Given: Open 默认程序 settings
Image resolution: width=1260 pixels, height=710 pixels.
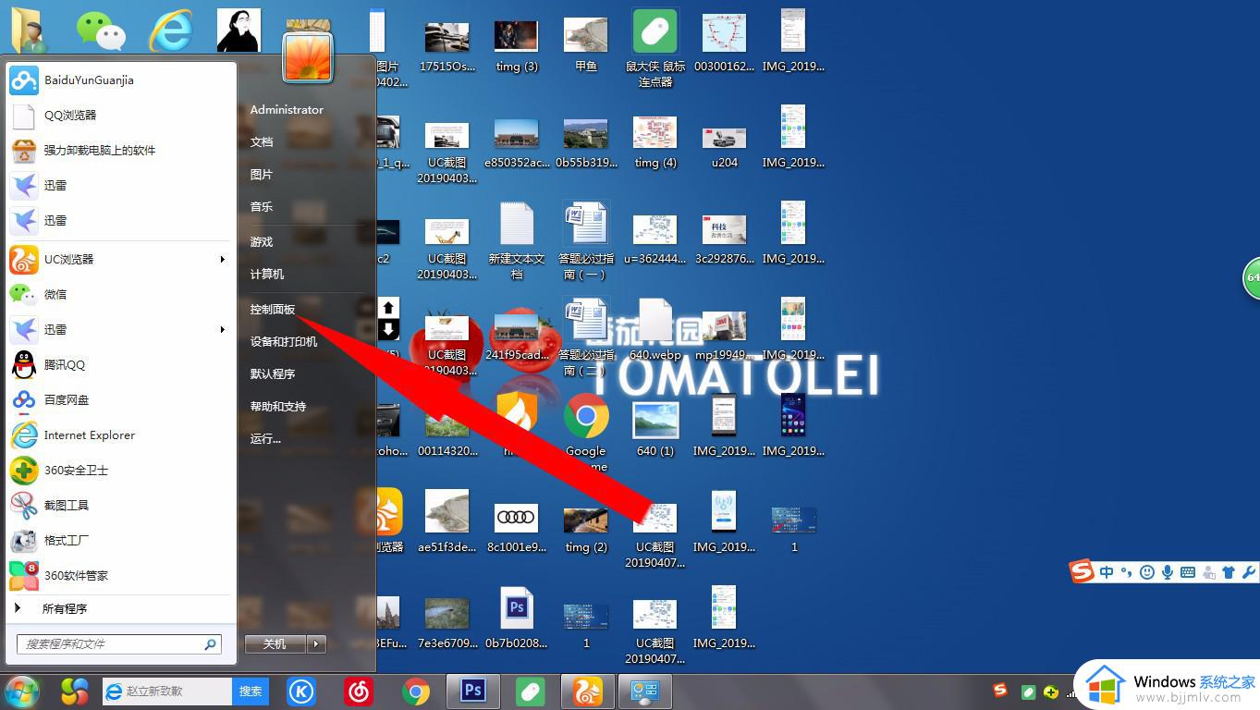Looking at the screenshot, I should 273,374.
